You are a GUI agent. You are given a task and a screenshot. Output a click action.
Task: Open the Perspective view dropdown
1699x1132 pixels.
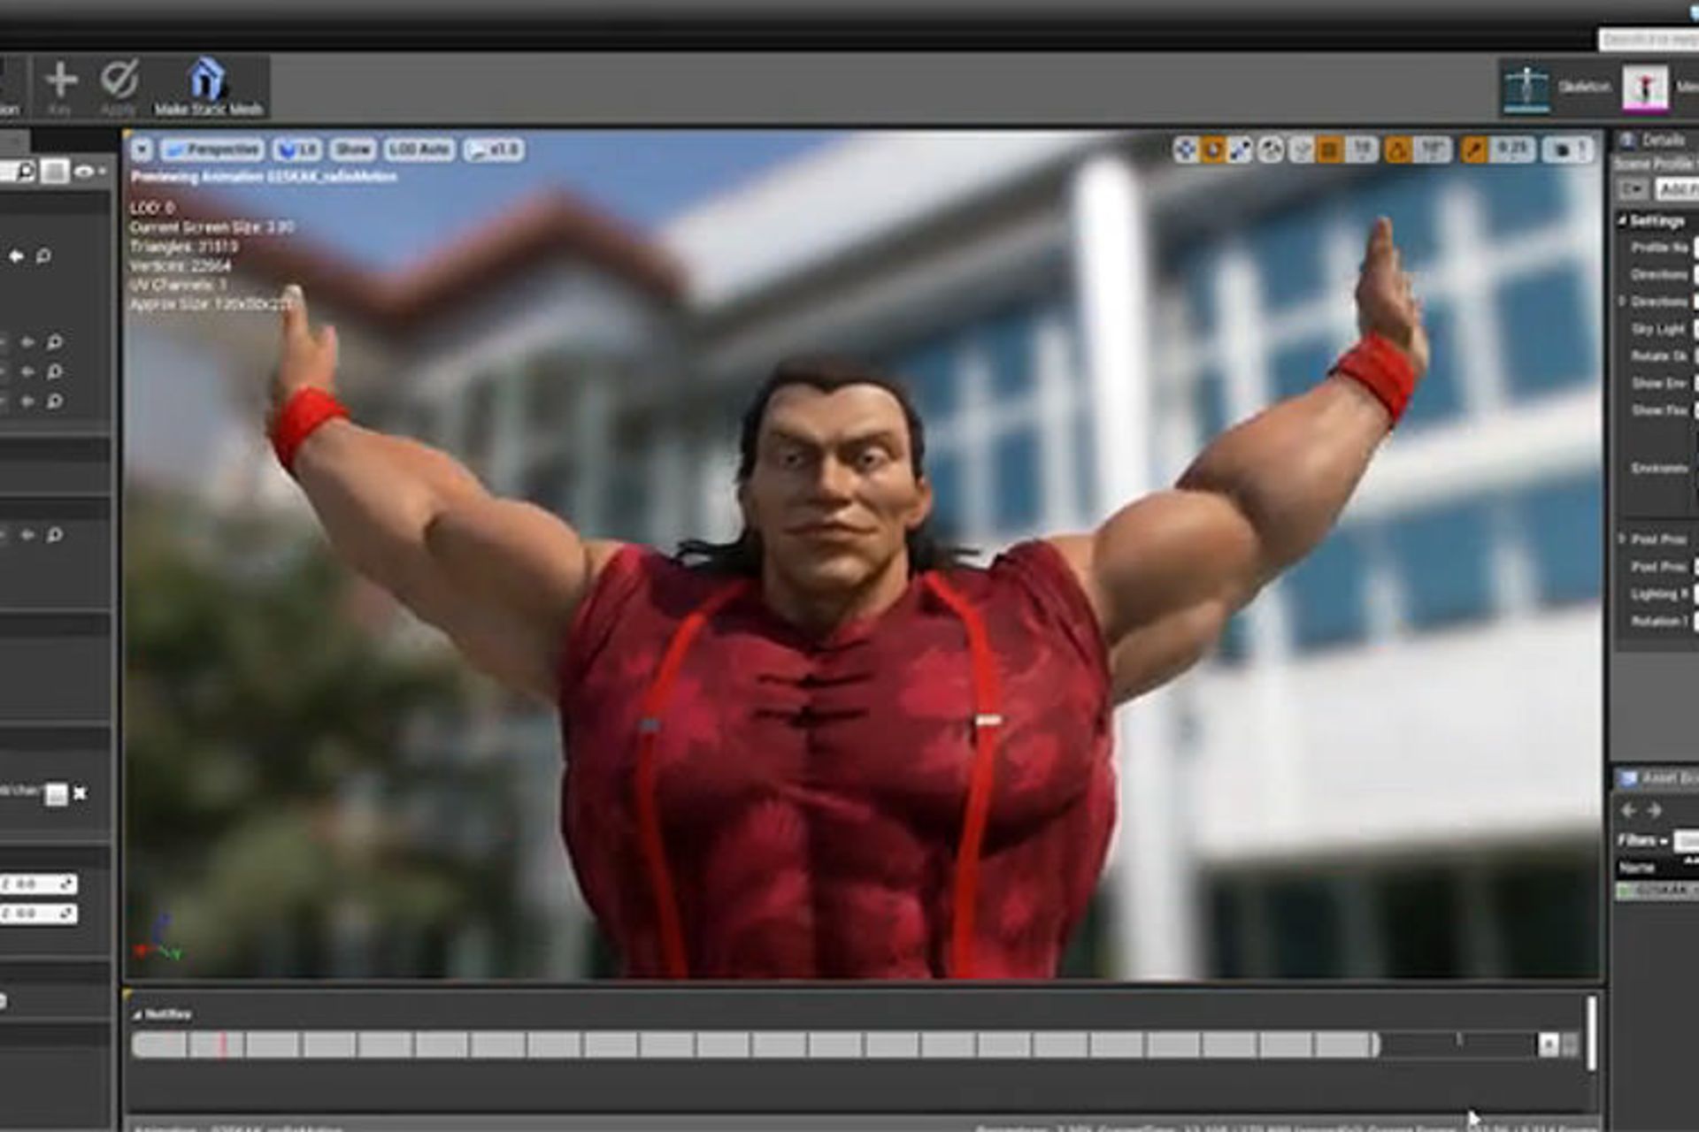212,149
